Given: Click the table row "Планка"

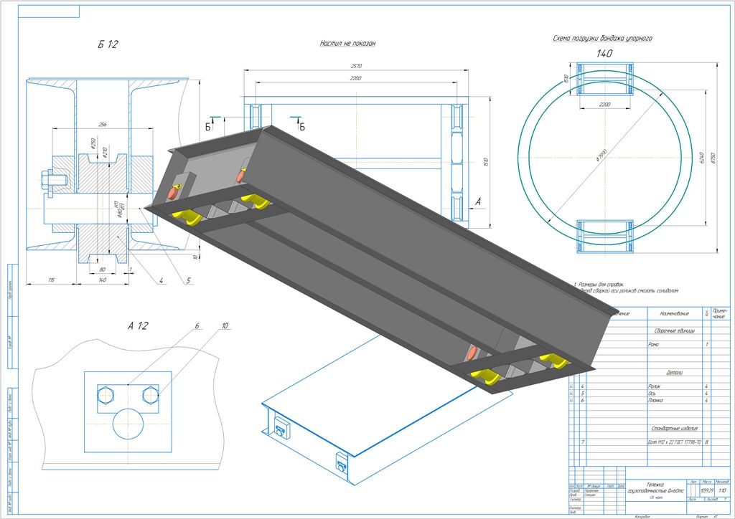Looking at the screenshot, I should tap(655, 401).
